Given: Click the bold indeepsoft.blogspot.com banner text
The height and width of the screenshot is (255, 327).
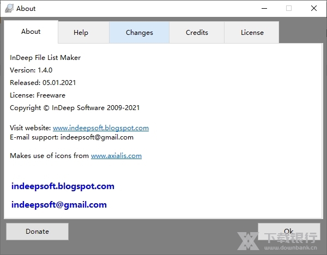Looking at the screenshot, I should [x=63, y=186].
